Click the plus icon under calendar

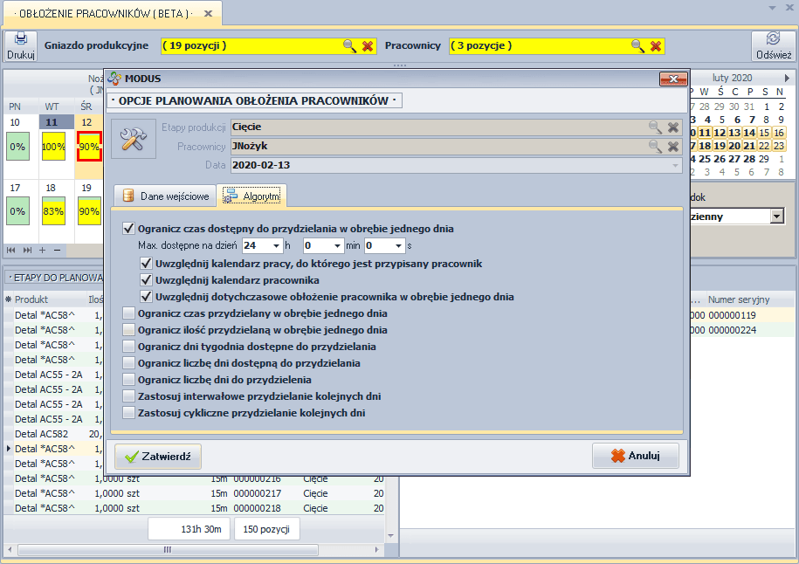(42, 251)
